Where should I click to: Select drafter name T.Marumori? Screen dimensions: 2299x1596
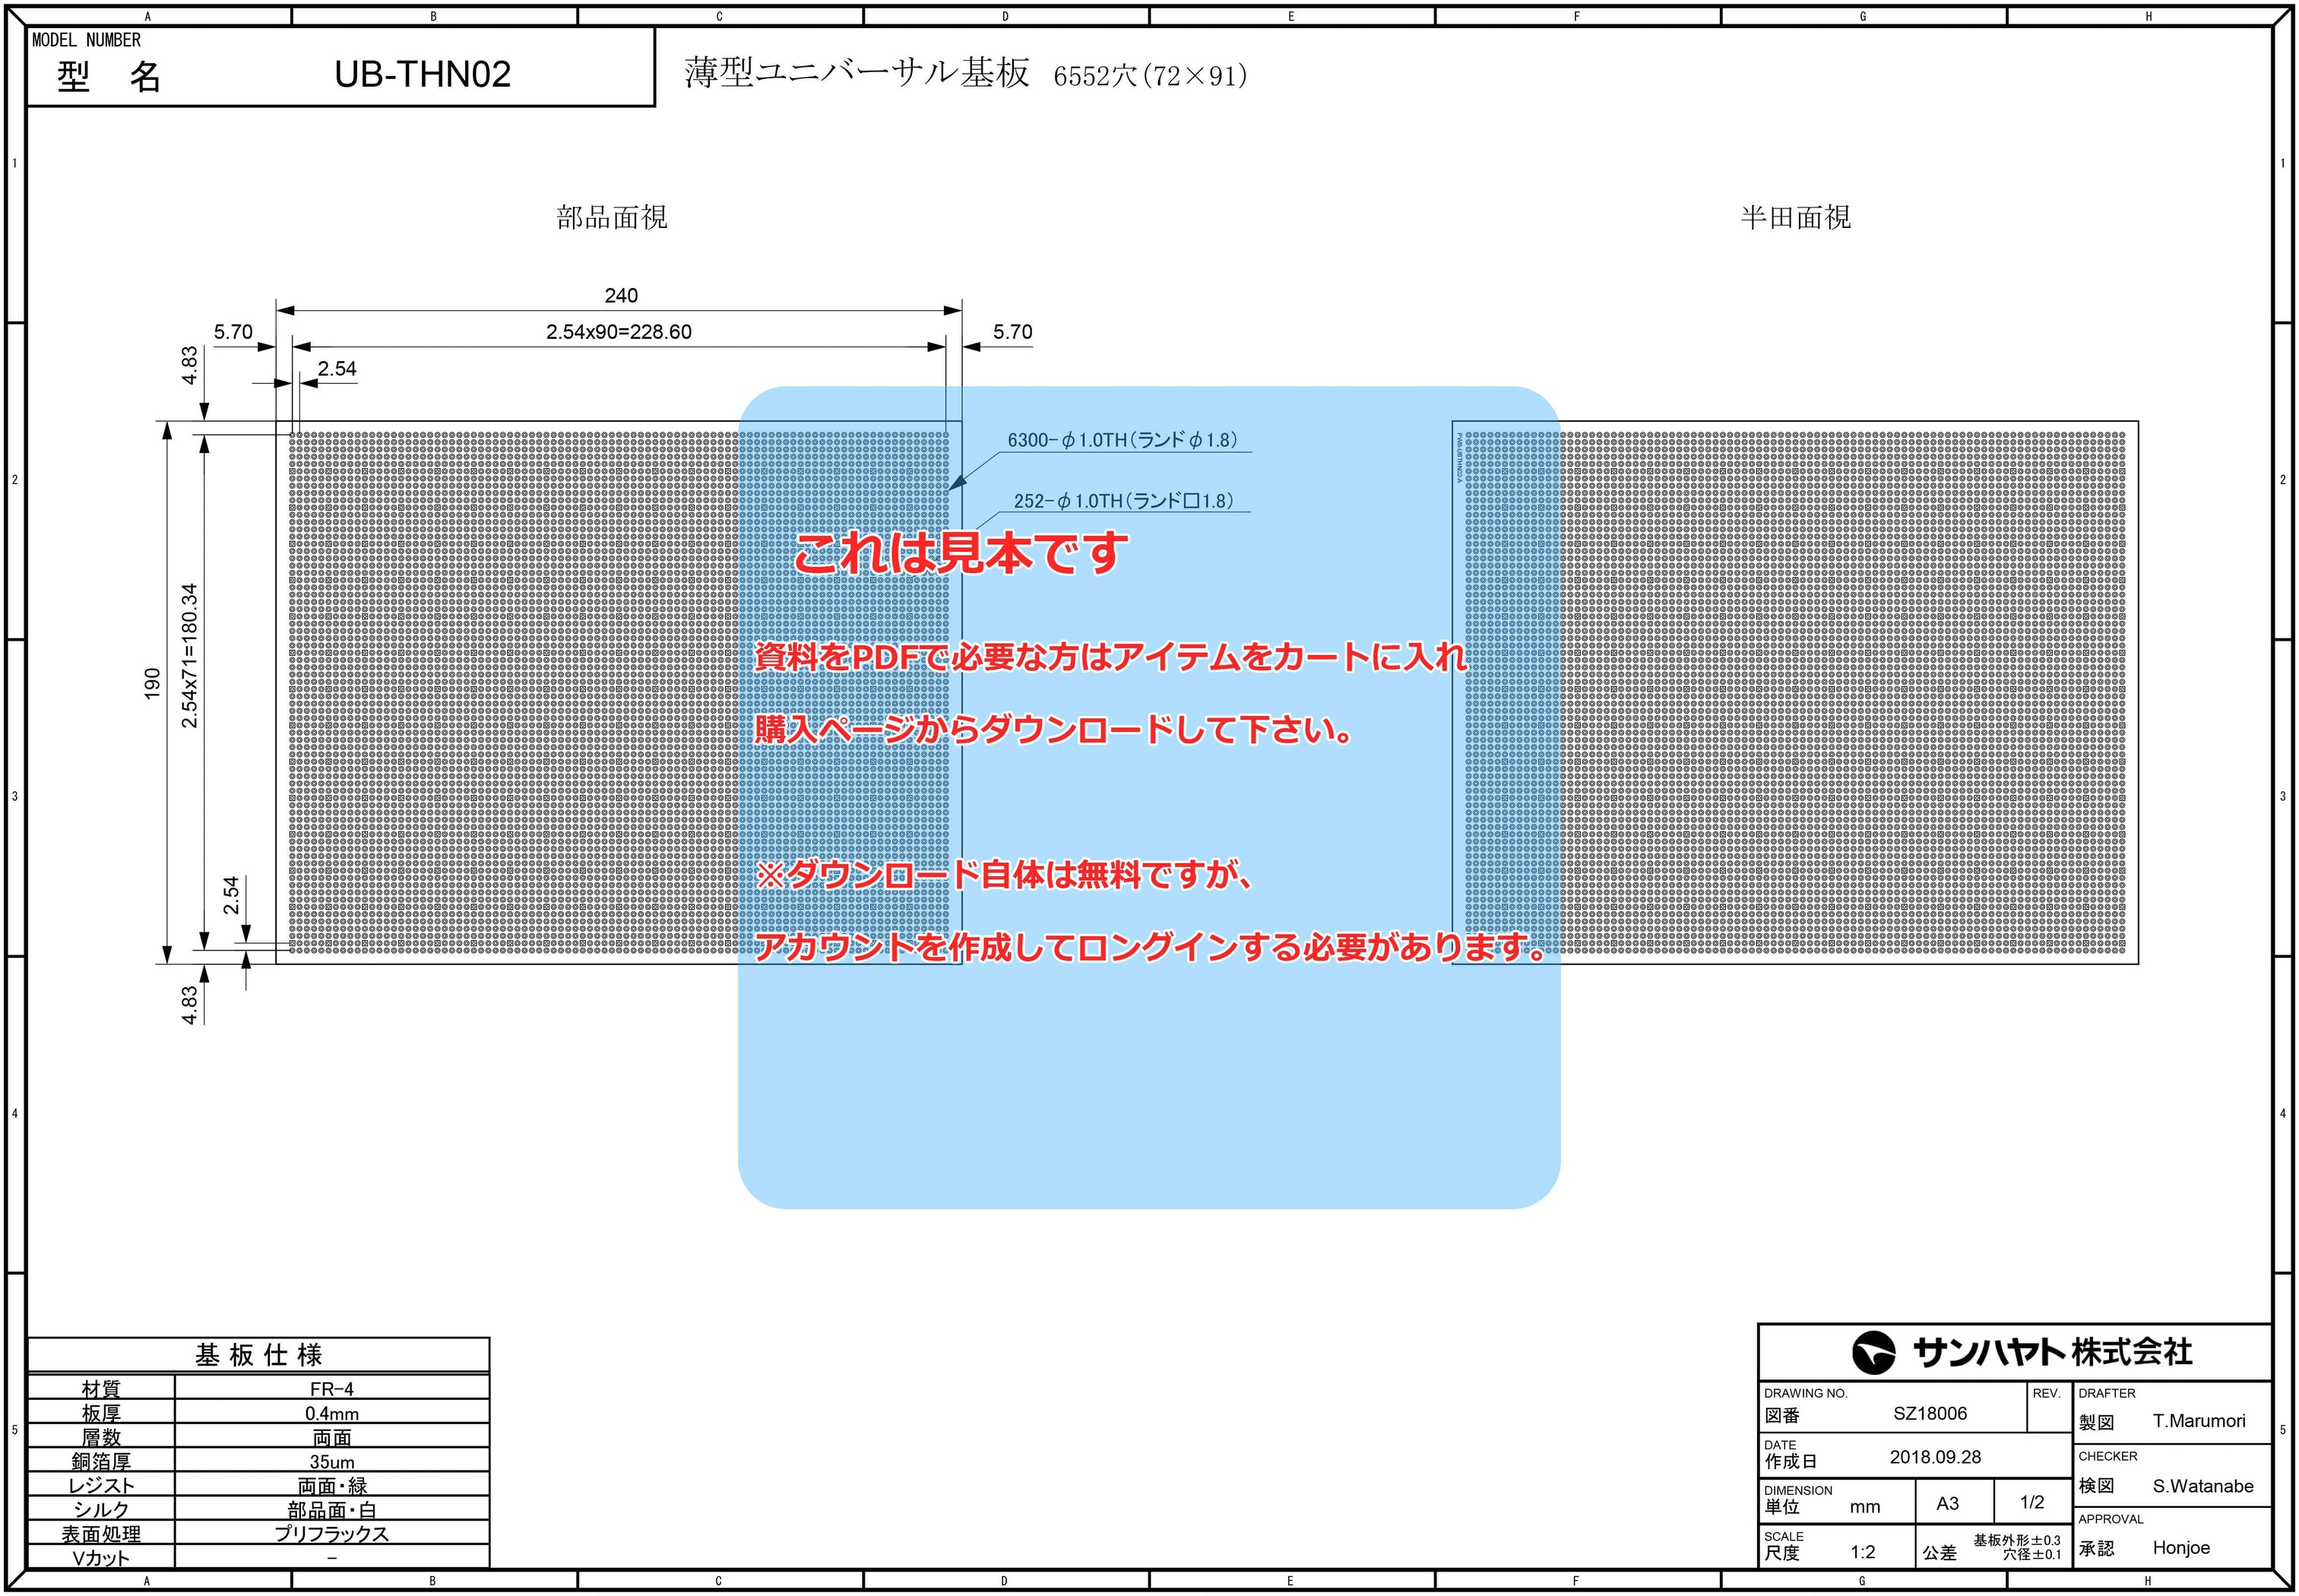(x=2199, y=1421)
